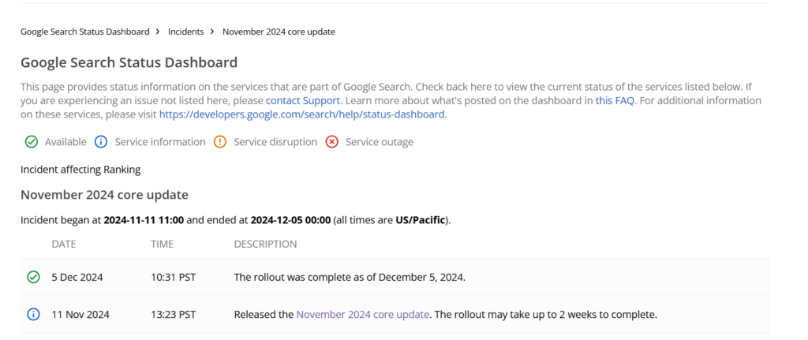Viewport: 808px width, 340px height.
Task: Select November 2024 core update breadcrumb item
Action: pyautogui.click(x=279, y=32)
